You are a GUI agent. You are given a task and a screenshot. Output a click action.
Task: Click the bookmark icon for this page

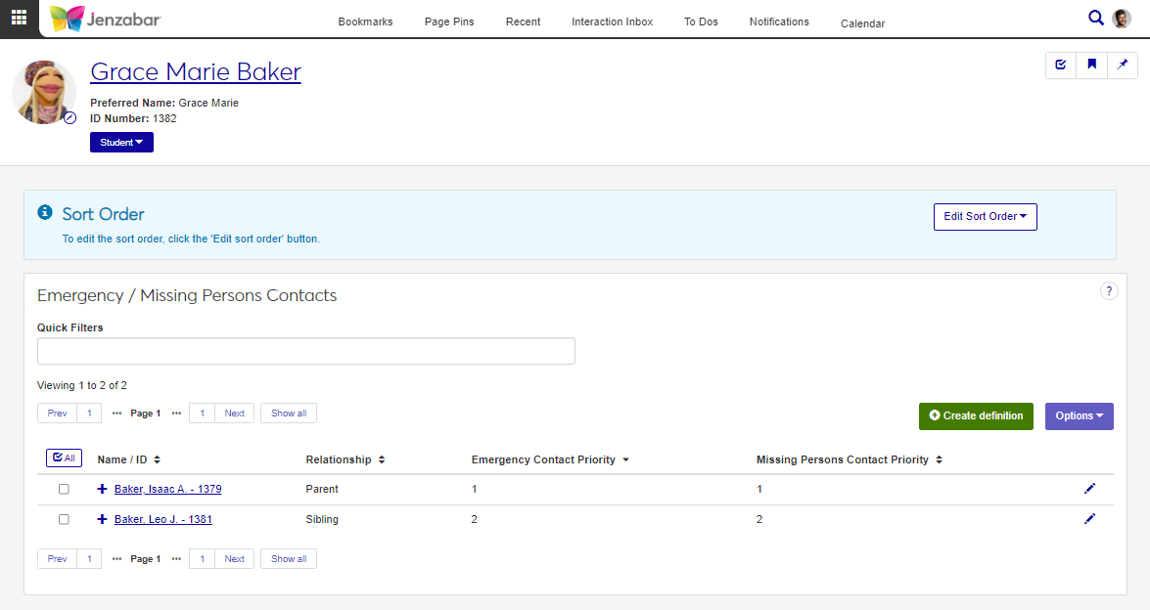tap(1091, 65)
